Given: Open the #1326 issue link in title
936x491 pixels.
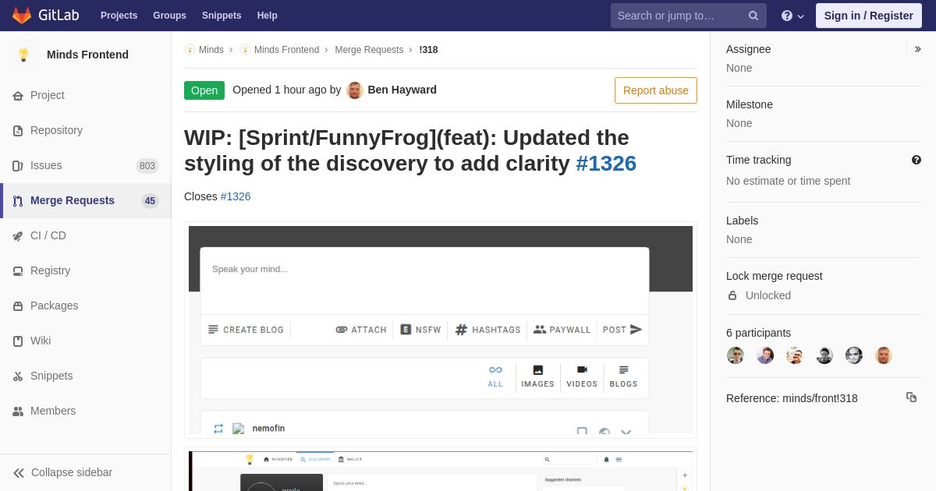Looking at the screenshot, I should pos(606,164).
